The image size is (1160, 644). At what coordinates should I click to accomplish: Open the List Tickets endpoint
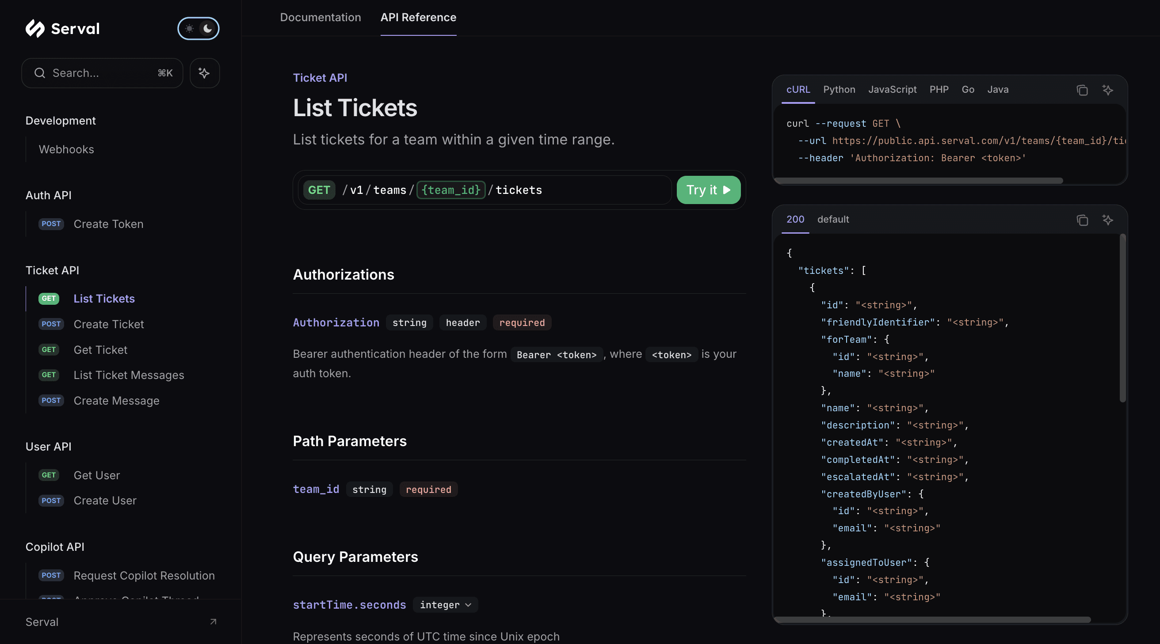click(104, 299)
